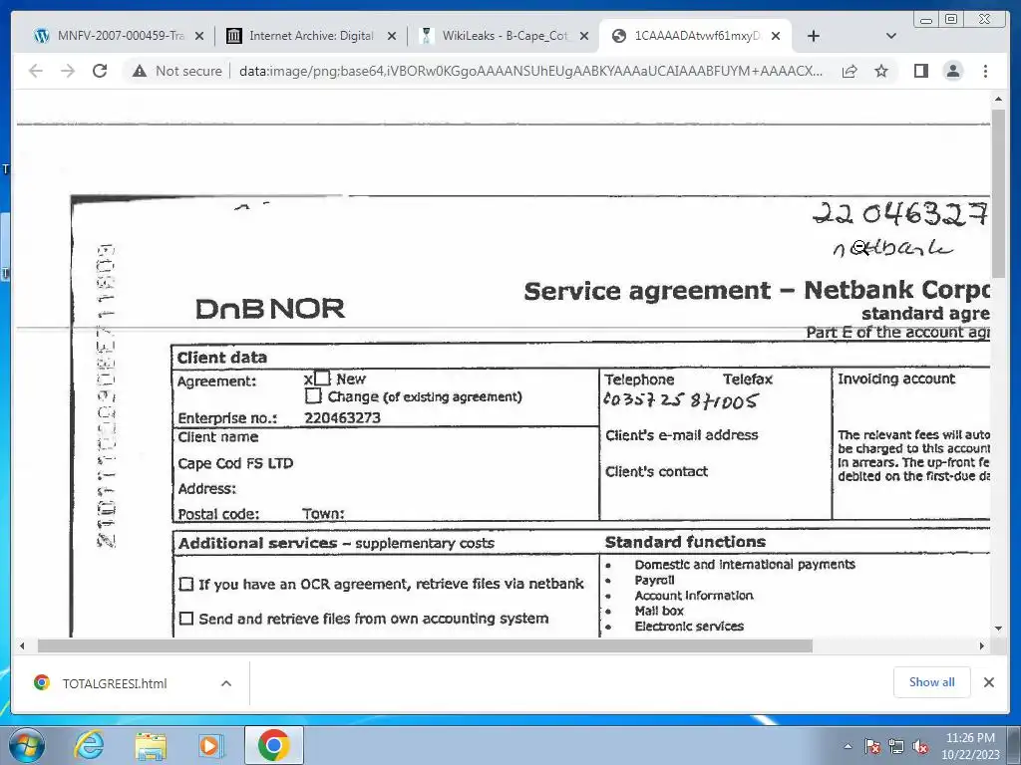The height and width of the screenshot is (765, 1021).
Task: Click the scroll left arrow
Action: (22, 645)
